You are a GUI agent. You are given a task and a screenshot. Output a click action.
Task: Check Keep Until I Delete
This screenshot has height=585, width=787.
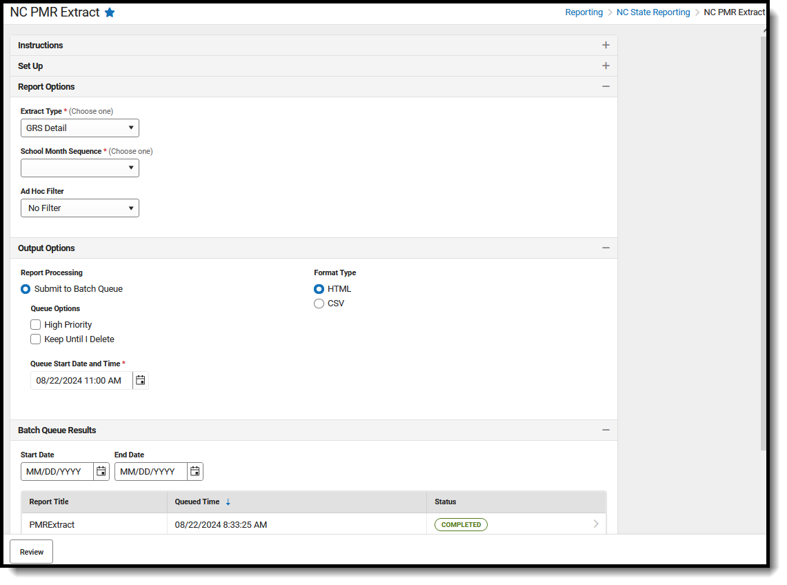tap(36, 339)
